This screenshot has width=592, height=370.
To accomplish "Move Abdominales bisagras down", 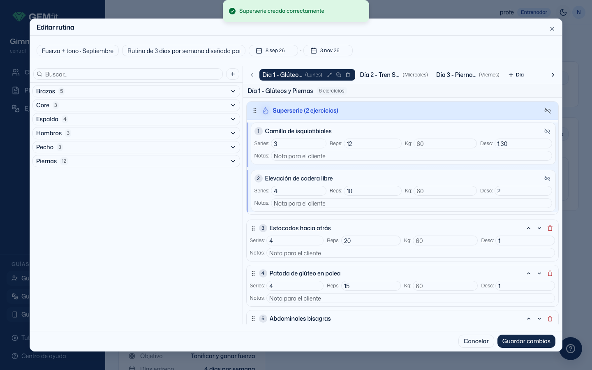I will click(x=539, y=319).
